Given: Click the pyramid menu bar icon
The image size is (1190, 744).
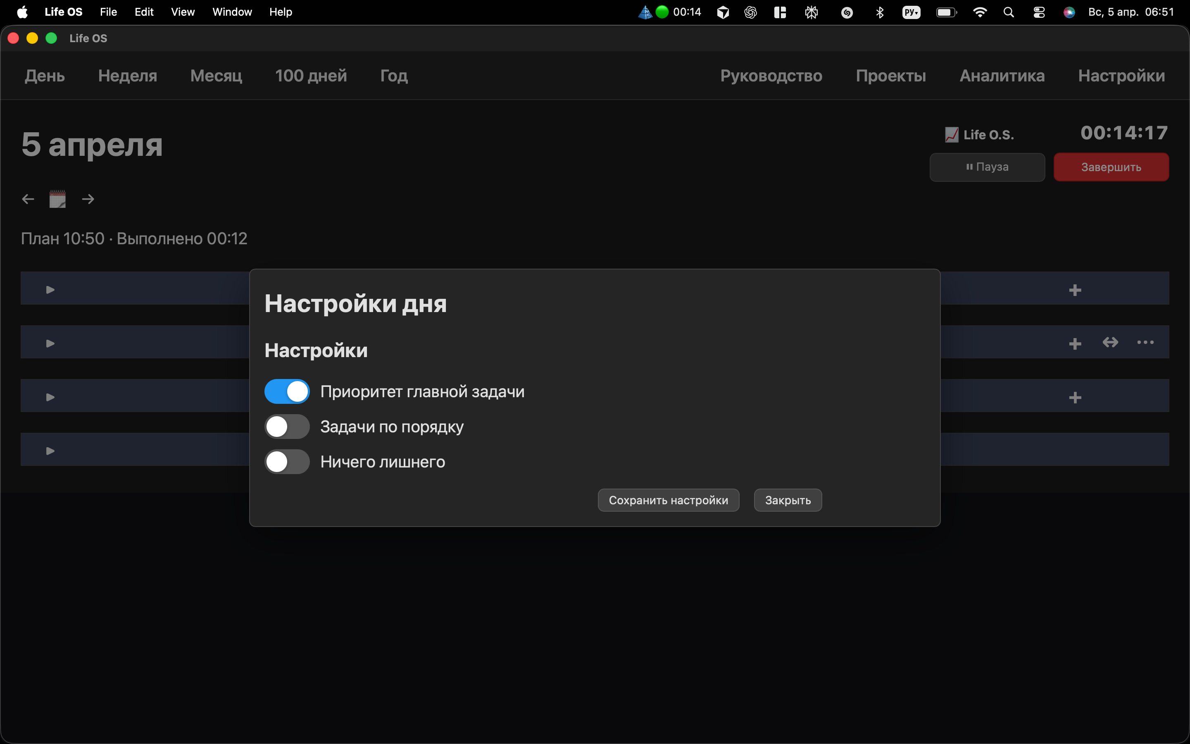Looking at the screenshot, I should click(645, 12).
